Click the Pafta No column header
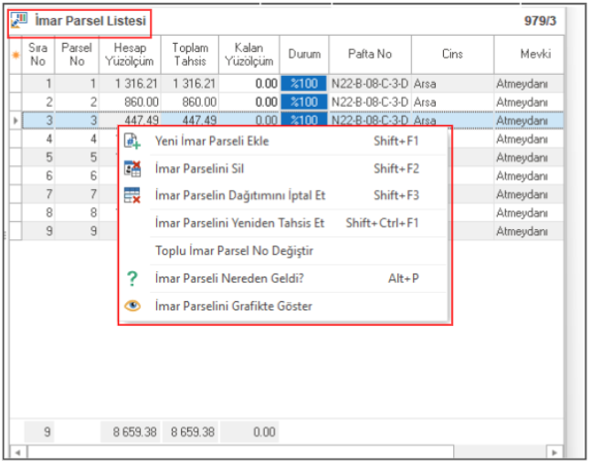 pyautogui.click(x=368, y=54)
